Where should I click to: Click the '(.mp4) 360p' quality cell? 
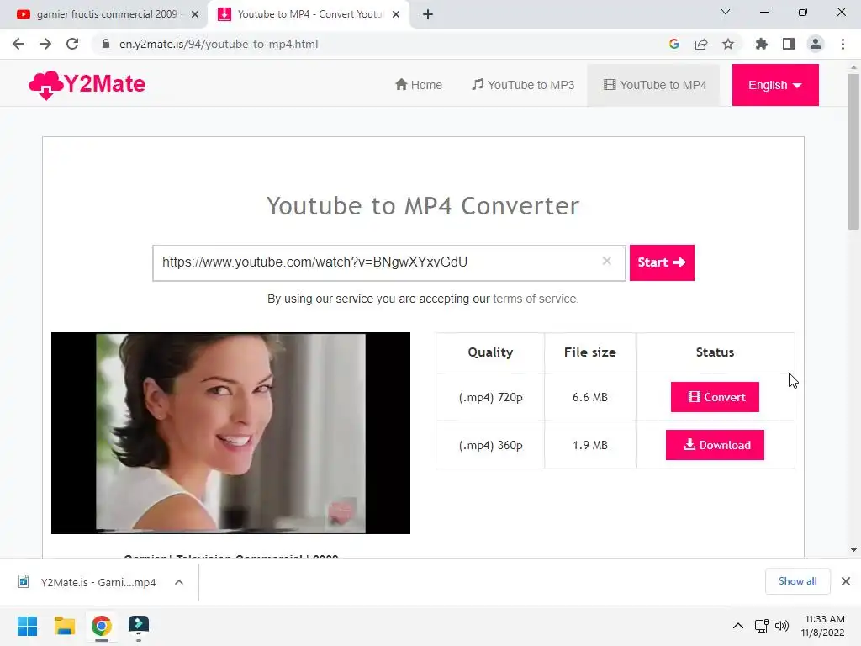coord(490,445)
